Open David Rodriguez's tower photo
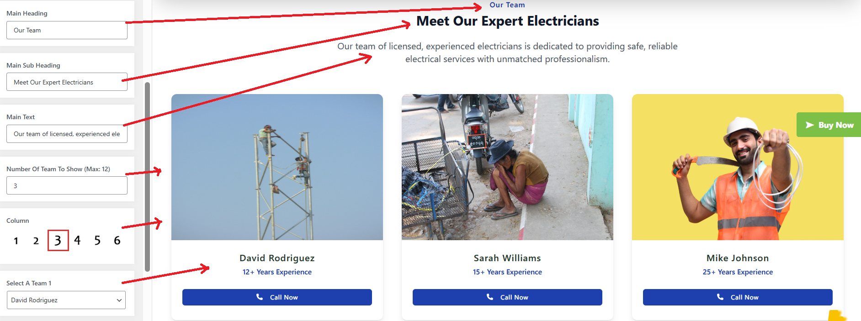Image resolution: width=861 pixels, height=321 pixels. [x=277, y=167]
